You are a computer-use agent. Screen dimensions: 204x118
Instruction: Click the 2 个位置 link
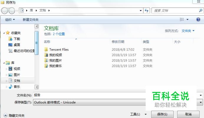point(59,34)
